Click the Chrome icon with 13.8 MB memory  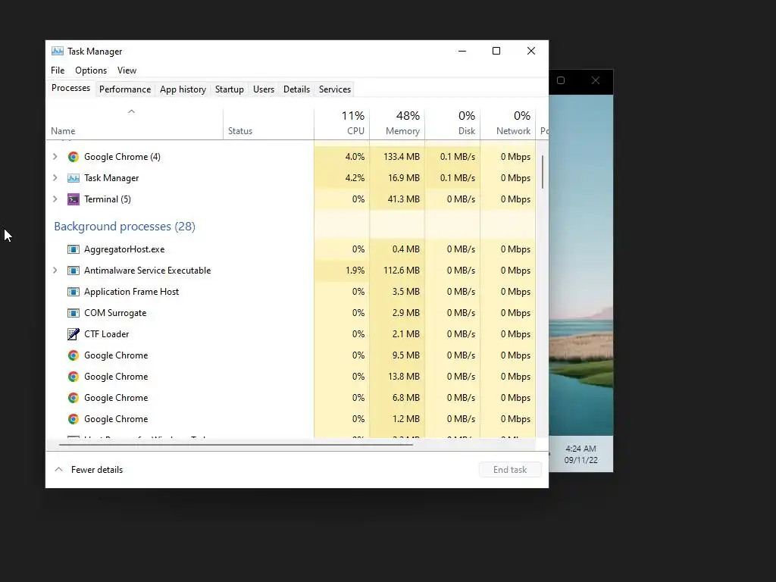tap(74, 377)
